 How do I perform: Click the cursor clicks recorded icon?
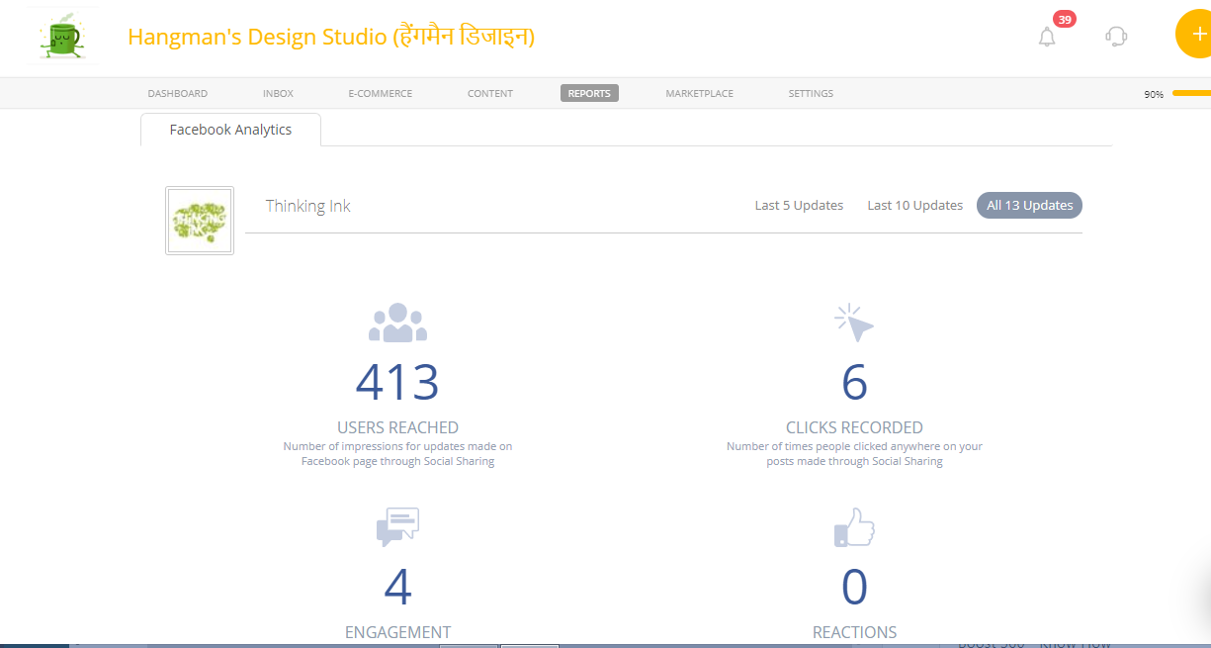coord(854,323)
